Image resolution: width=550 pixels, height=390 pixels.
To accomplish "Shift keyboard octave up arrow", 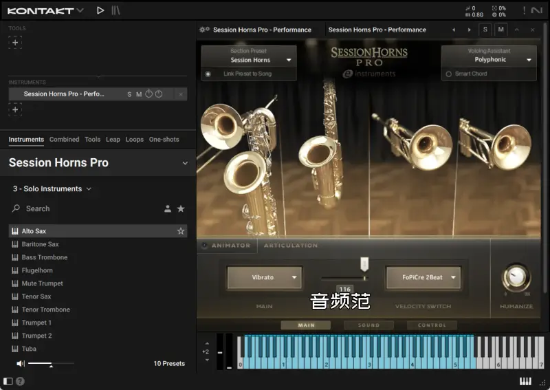I will [207, 343].
